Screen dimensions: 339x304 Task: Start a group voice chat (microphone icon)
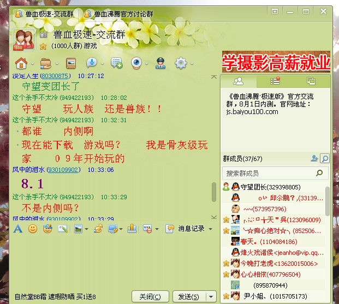(x=92, y=63)
